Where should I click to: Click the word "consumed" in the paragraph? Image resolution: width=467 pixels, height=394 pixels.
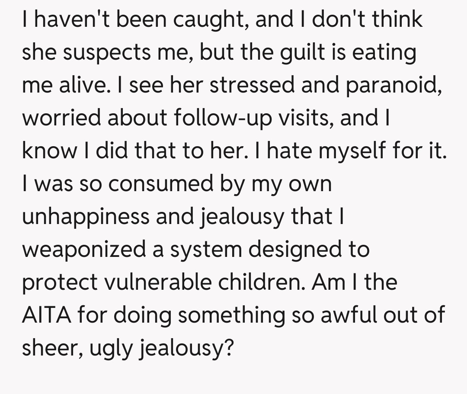pyautogui.click(x=162, y=184)
